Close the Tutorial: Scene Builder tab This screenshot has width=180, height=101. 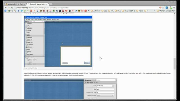pyautogui.click(x=47, y=4)
